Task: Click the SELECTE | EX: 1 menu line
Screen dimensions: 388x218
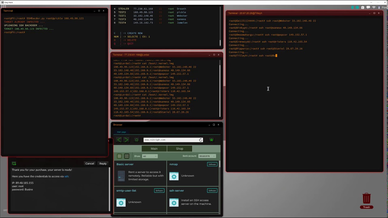Action: coord(132,37)
